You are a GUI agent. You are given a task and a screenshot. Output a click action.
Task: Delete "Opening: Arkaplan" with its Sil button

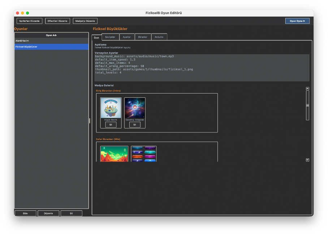pos(134,124)
